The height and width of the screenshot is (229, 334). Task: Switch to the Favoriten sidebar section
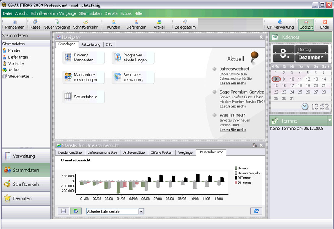[26, 198]
